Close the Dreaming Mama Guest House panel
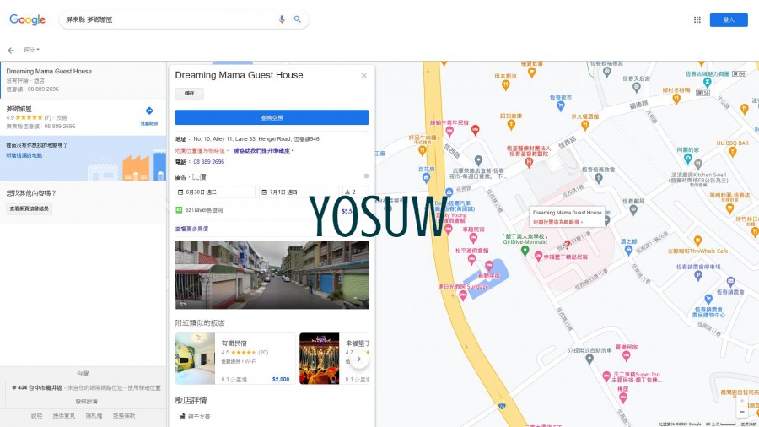Image resolution: width=759 pixels, height=427 pixels. (x=364, y=75)
